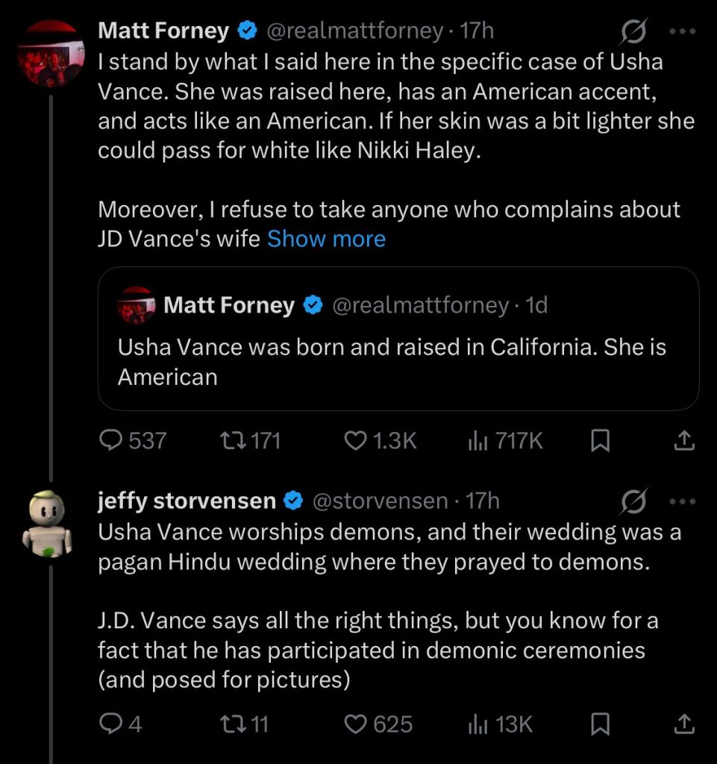Expand post with Show more
The width and height of the screenshot is (717, 764).
[x=326, y=239]
